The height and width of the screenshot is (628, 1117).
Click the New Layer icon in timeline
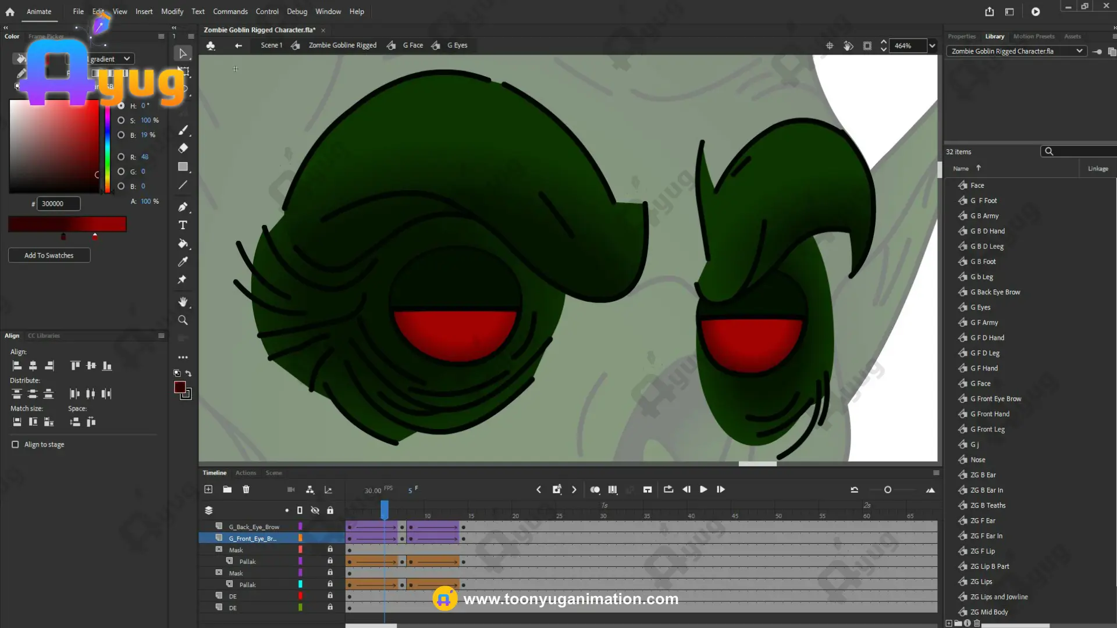(x=208, y=490)
